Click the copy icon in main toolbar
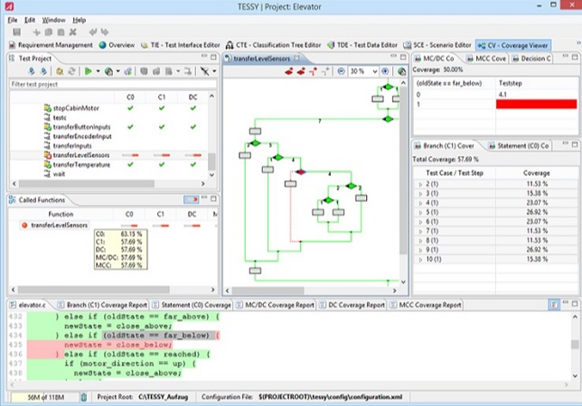582x406 pixels. [x=49, y=32]
